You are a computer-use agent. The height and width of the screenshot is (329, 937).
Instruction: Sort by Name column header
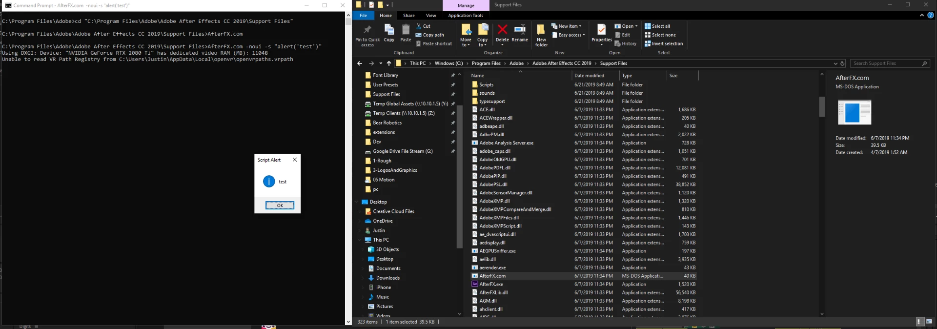(x=520, y=76)
